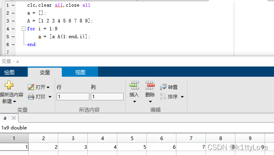This screenshot has width=274, height=155.
Task: Click cell with value 7 in row one
Action: 191,147
